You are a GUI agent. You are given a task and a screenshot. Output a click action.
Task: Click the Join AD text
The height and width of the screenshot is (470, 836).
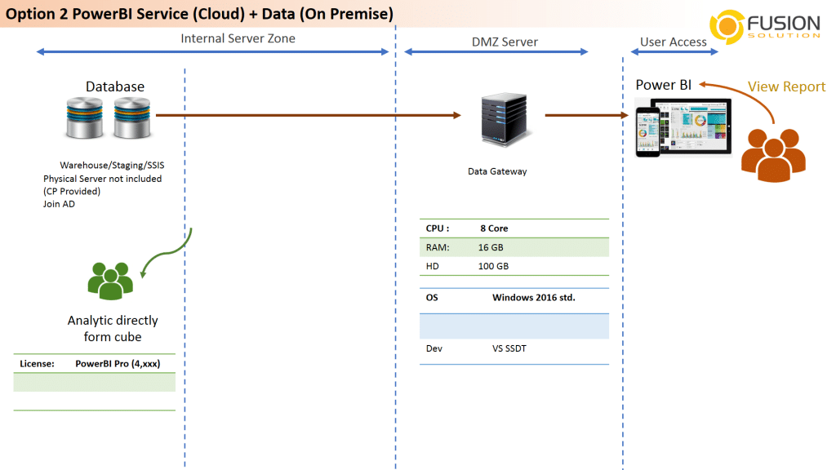tap(59, 204)
